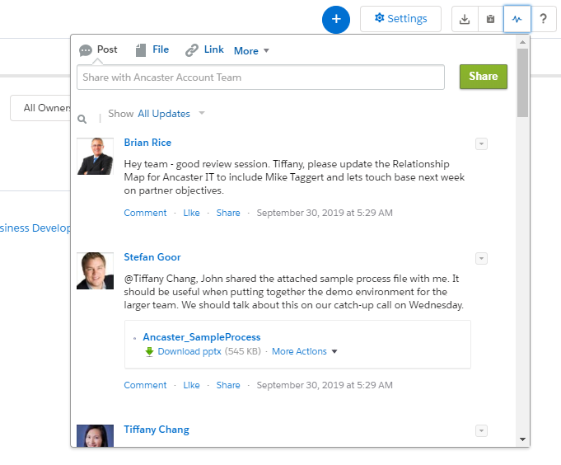Screen dimensions: 561x465
Task: Click the search magnifier icon in the feed
Action: point(82,119)
